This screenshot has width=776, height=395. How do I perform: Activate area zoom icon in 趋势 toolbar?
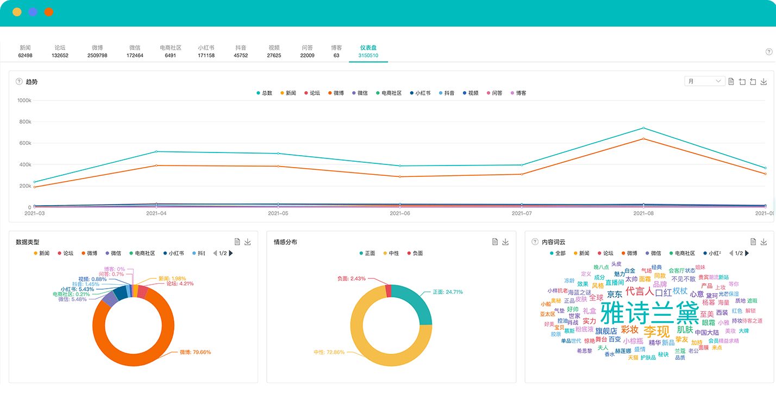click(x=742, y=81)
